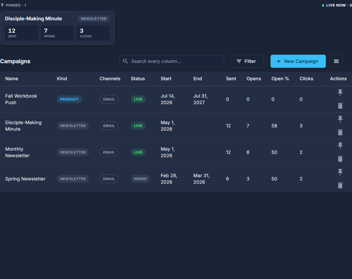Pin the Fall Workbook Push campaign
The height and width of the screenshot is (279, 352).
(340, 92)
